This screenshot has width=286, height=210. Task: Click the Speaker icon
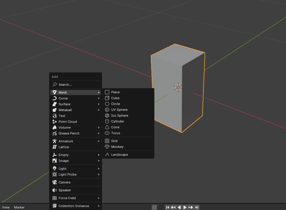click(55, 190)
